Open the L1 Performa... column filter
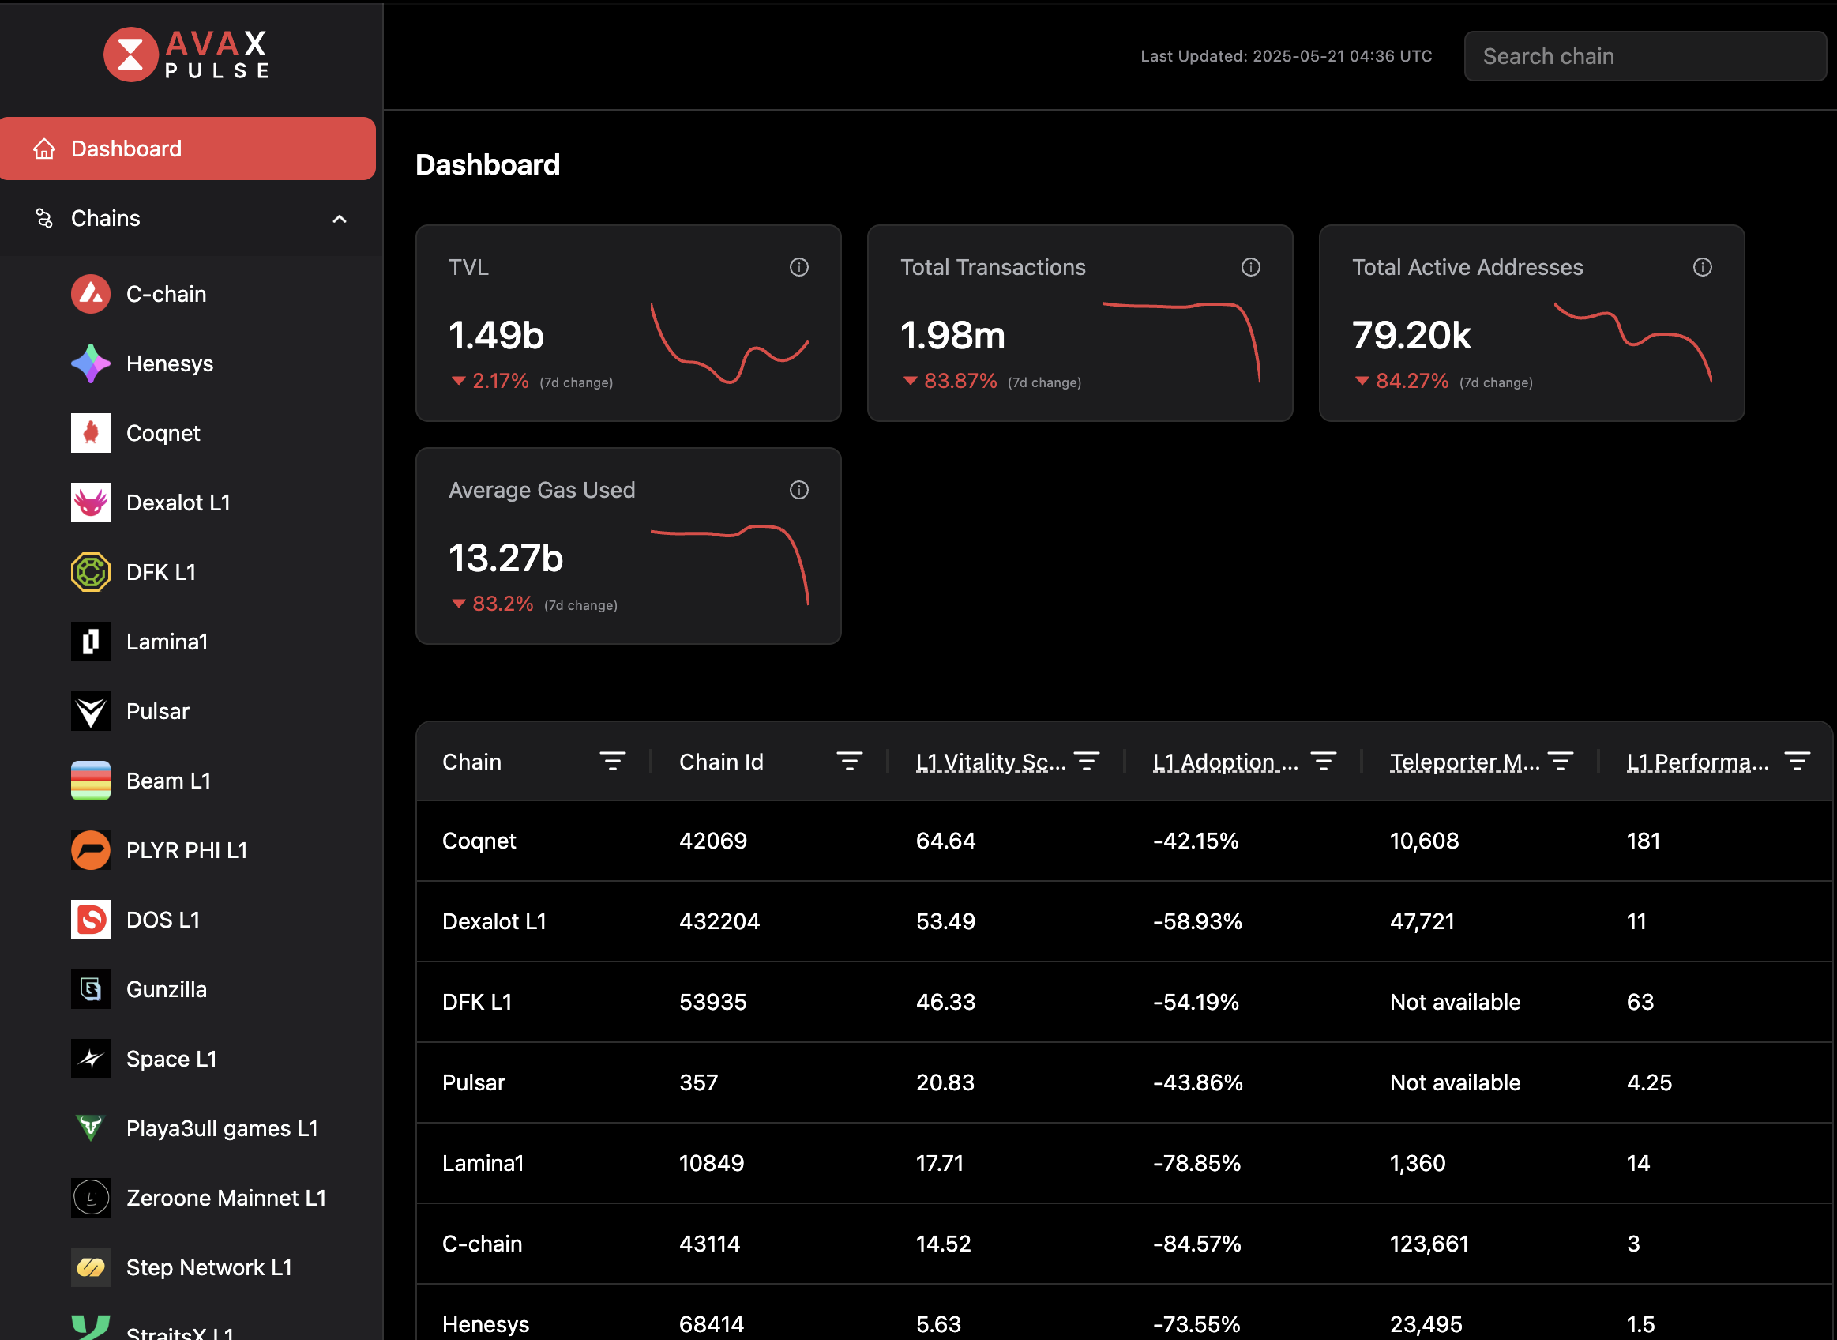The height and width of the screenshot is (1340, 1837). [1798, 761]
